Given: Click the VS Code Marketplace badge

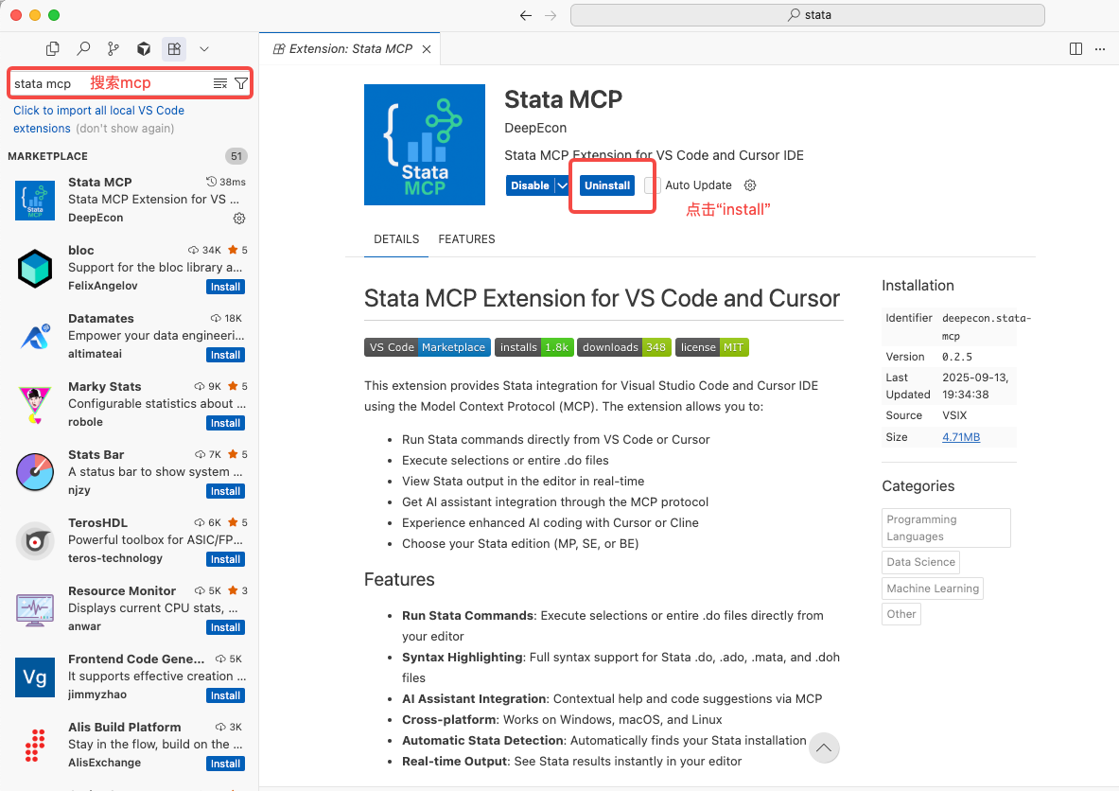Looking at the screenshot, I should 428,347.
